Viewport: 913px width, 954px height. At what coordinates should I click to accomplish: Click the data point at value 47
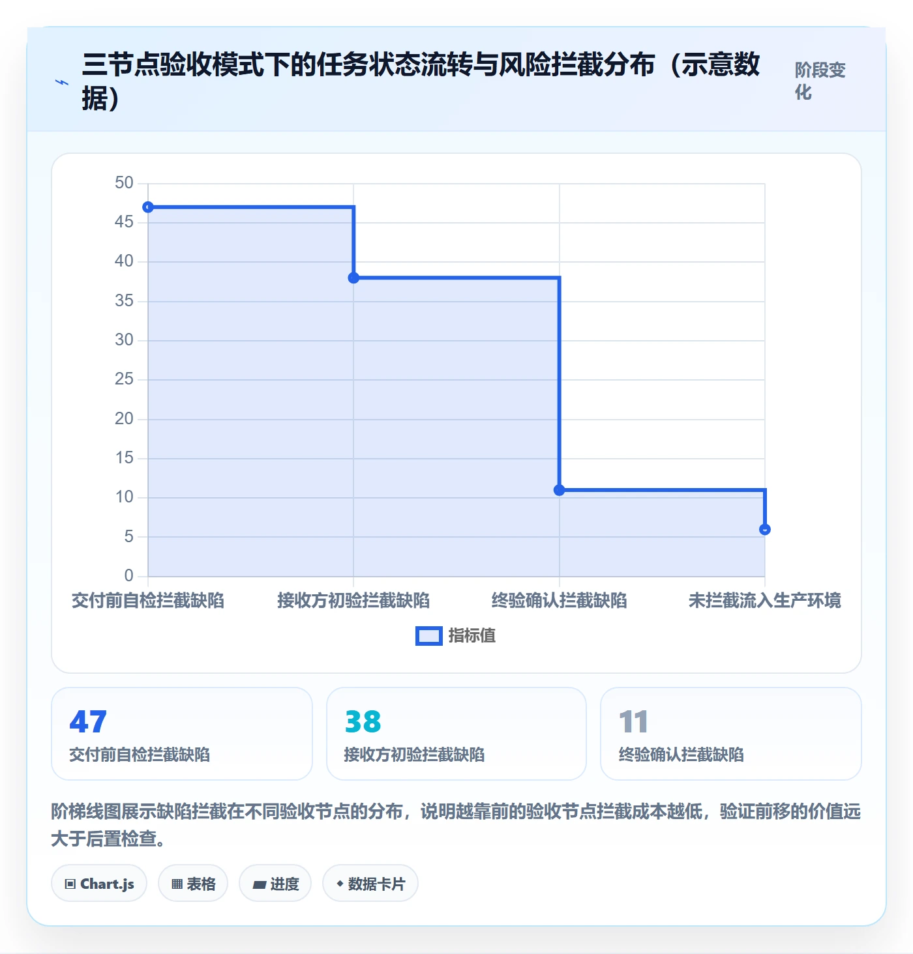tap(148, 207)
